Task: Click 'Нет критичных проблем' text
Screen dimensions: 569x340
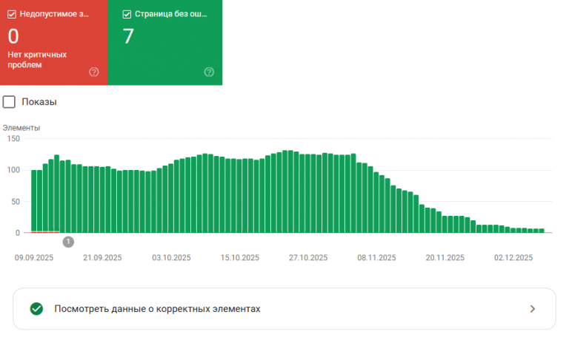Action: tap(37, 60)
